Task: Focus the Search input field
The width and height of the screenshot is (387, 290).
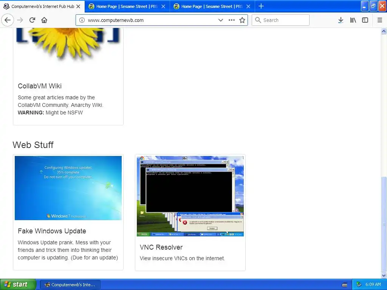Action: point(280,20)
